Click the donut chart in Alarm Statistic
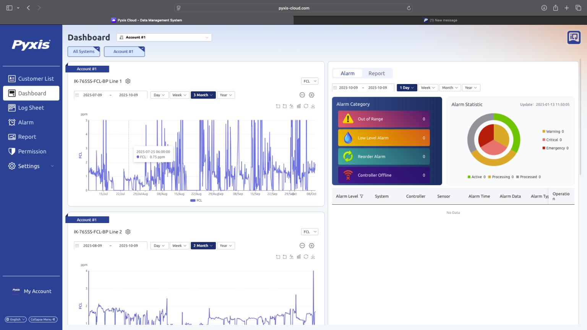 click(494, 140)
